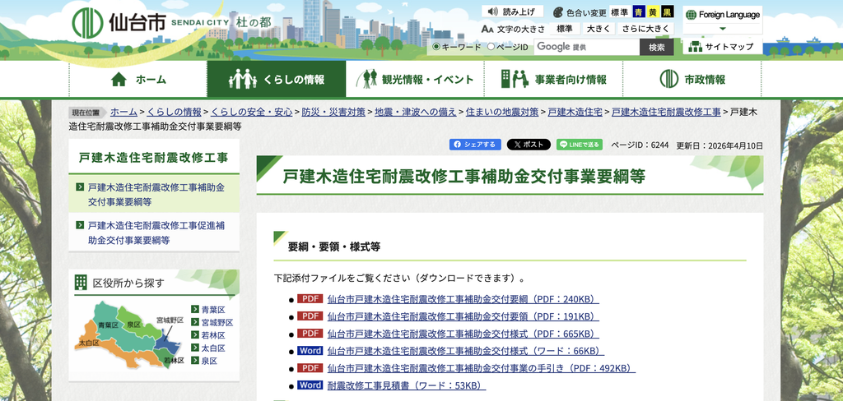Click the PDF icon beside 交付要綱 (240KB)

pyautogui.click(x=310, y=299)
